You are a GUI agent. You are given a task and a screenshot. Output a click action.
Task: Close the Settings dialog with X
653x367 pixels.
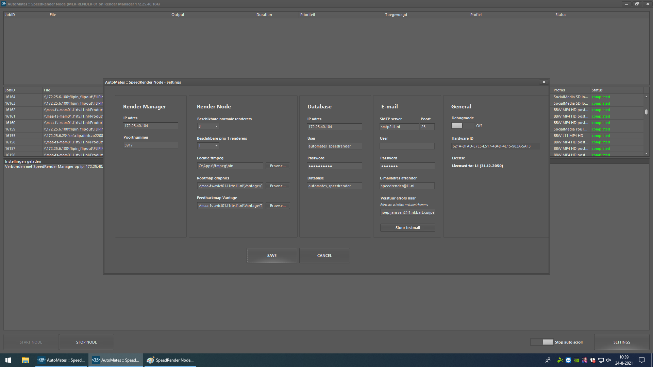544,82
